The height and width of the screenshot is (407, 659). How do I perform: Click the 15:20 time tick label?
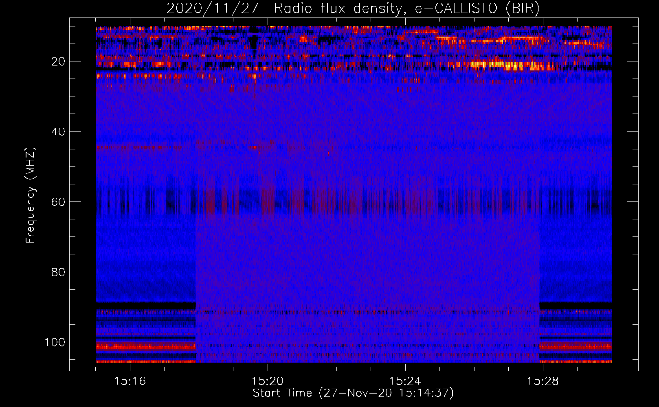click(268, 381)
